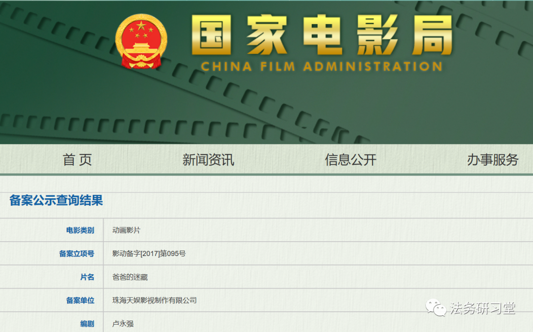Select the writer name 卢永强
533x332 pixels.
tap(123, 324)
